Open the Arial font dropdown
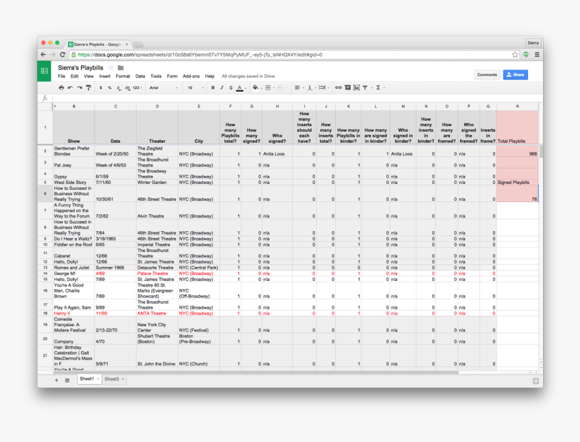Viewport: 580px width, 442px height. tap(163, 88)
